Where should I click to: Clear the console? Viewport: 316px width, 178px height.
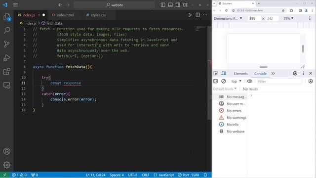224,81
